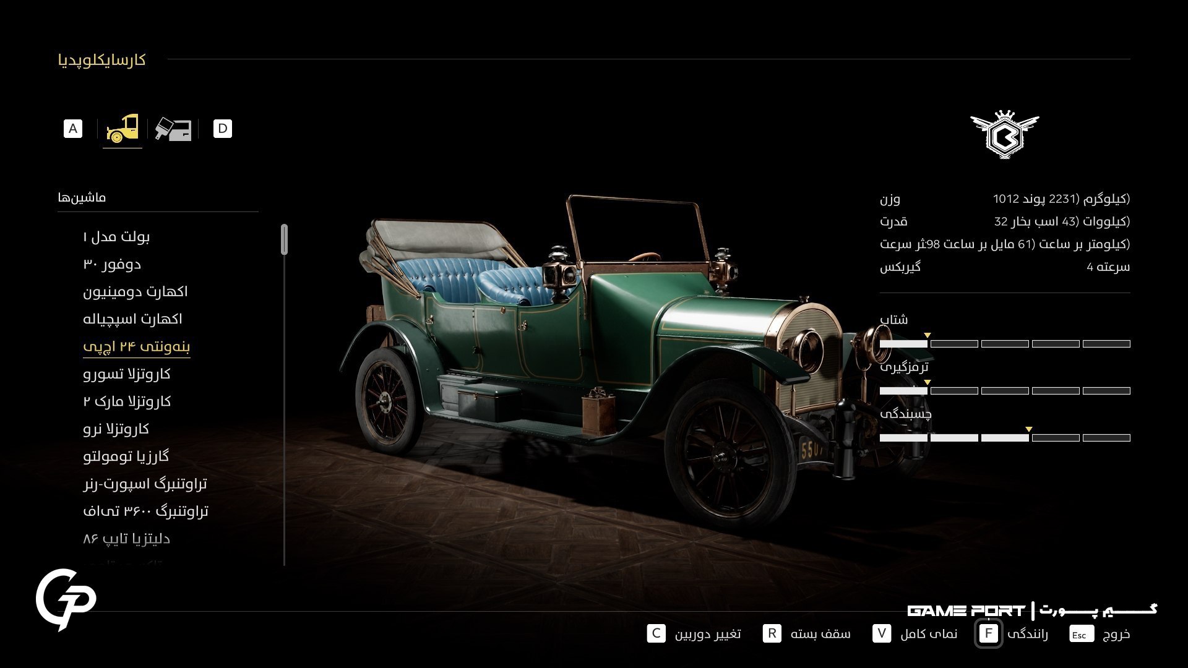Select دوفور ۳۰ from the car list
Screen dimensions: 1188x668
[113, 265]
